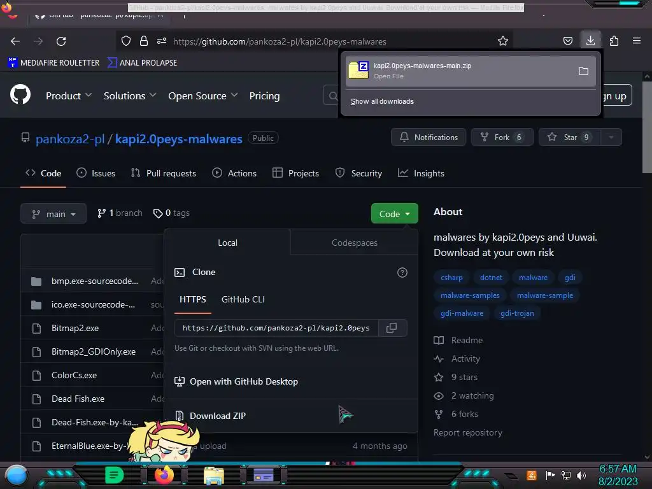Open File Explorer from the taskbar
The width and height of the screenshot is (652, 489).
(x=214, y=475)
